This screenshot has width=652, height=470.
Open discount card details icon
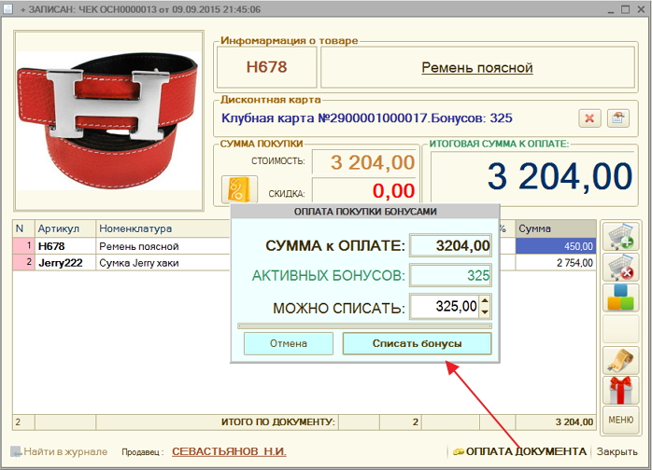click(617, 118)
